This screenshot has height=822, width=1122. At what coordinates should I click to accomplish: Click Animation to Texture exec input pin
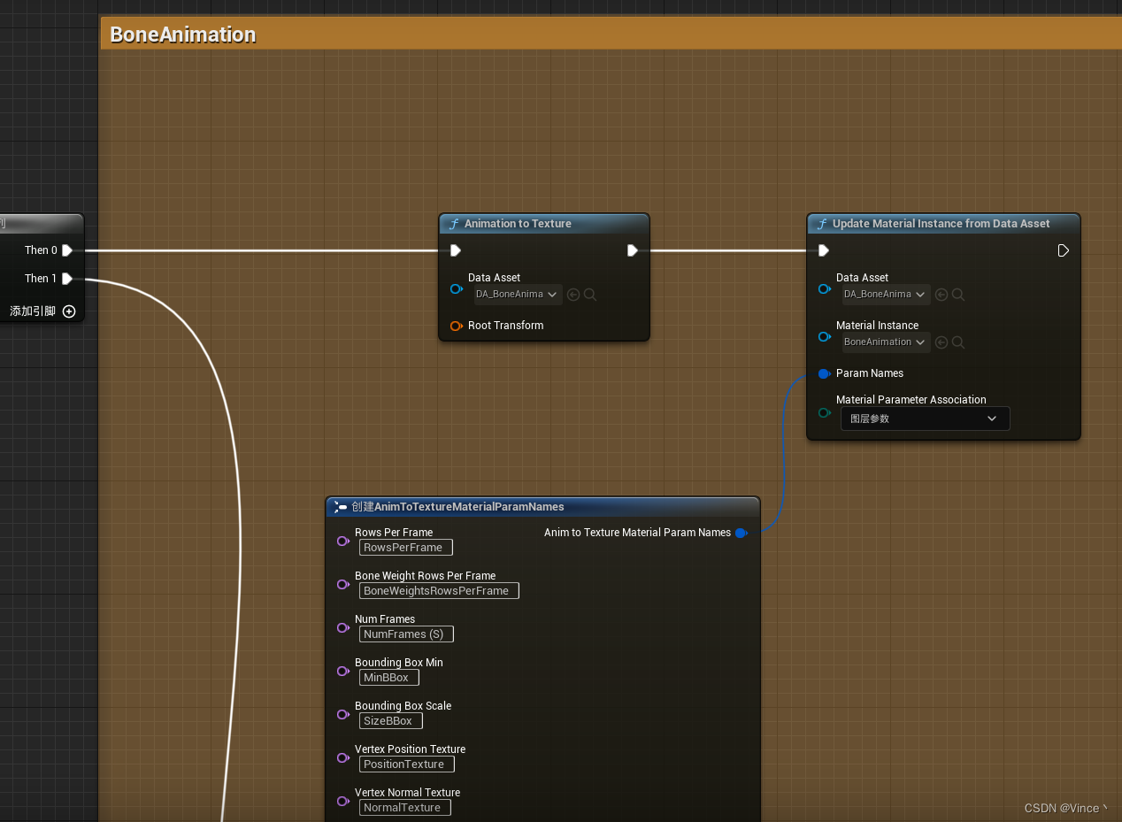[456, 250]
